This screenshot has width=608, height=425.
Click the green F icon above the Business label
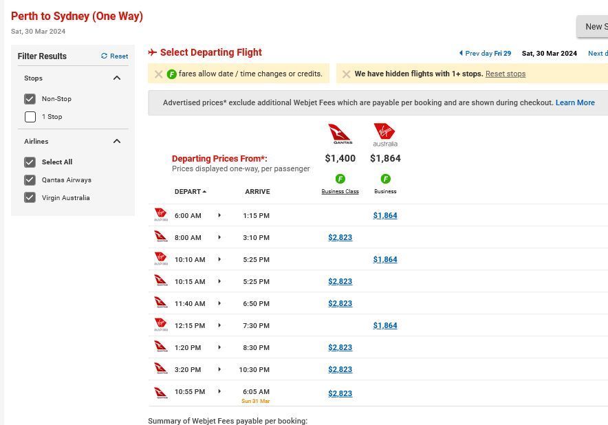point(385,179)
